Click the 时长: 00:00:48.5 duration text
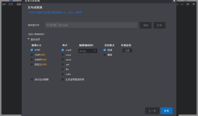The height and width of the screenshot is (116, 198). (36, 34)
